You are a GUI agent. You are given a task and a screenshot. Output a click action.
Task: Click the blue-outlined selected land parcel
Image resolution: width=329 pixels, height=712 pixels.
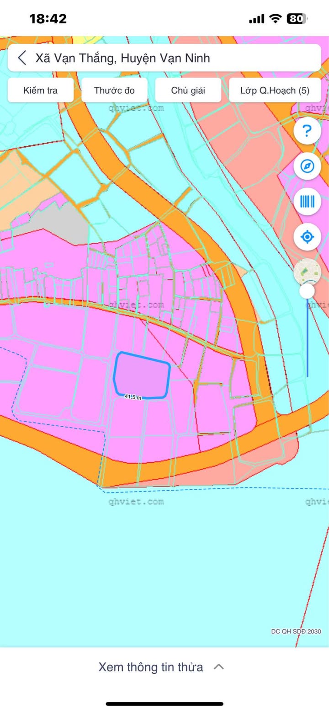pyautogui.click(x=142, y=375)
